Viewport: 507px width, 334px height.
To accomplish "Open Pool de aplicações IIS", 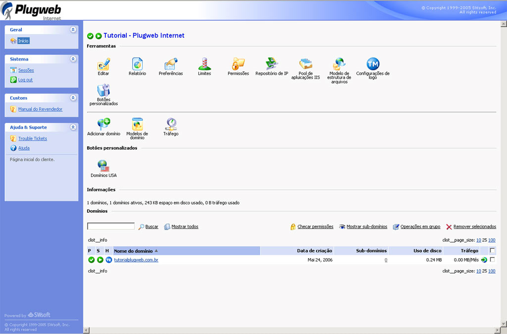I will point(305,64).
